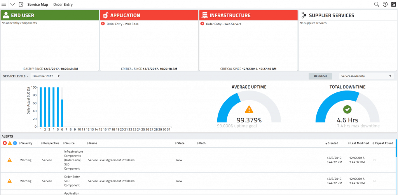
Task: Sort alerts by Created column
Action: (x=332, y=143)
